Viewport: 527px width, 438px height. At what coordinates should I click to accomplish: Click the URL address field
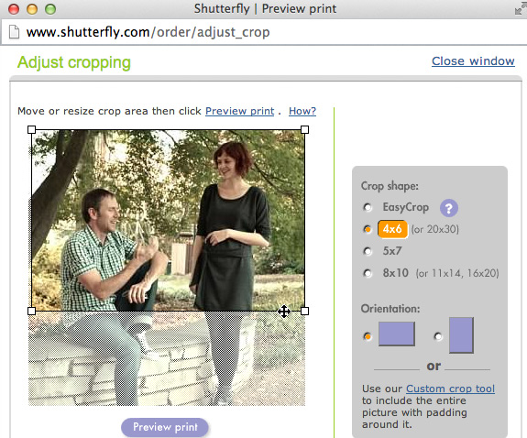coord(264,32)
